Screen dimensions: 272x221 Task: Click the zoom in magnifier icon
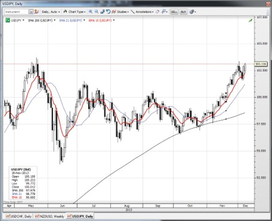[91, 12]
